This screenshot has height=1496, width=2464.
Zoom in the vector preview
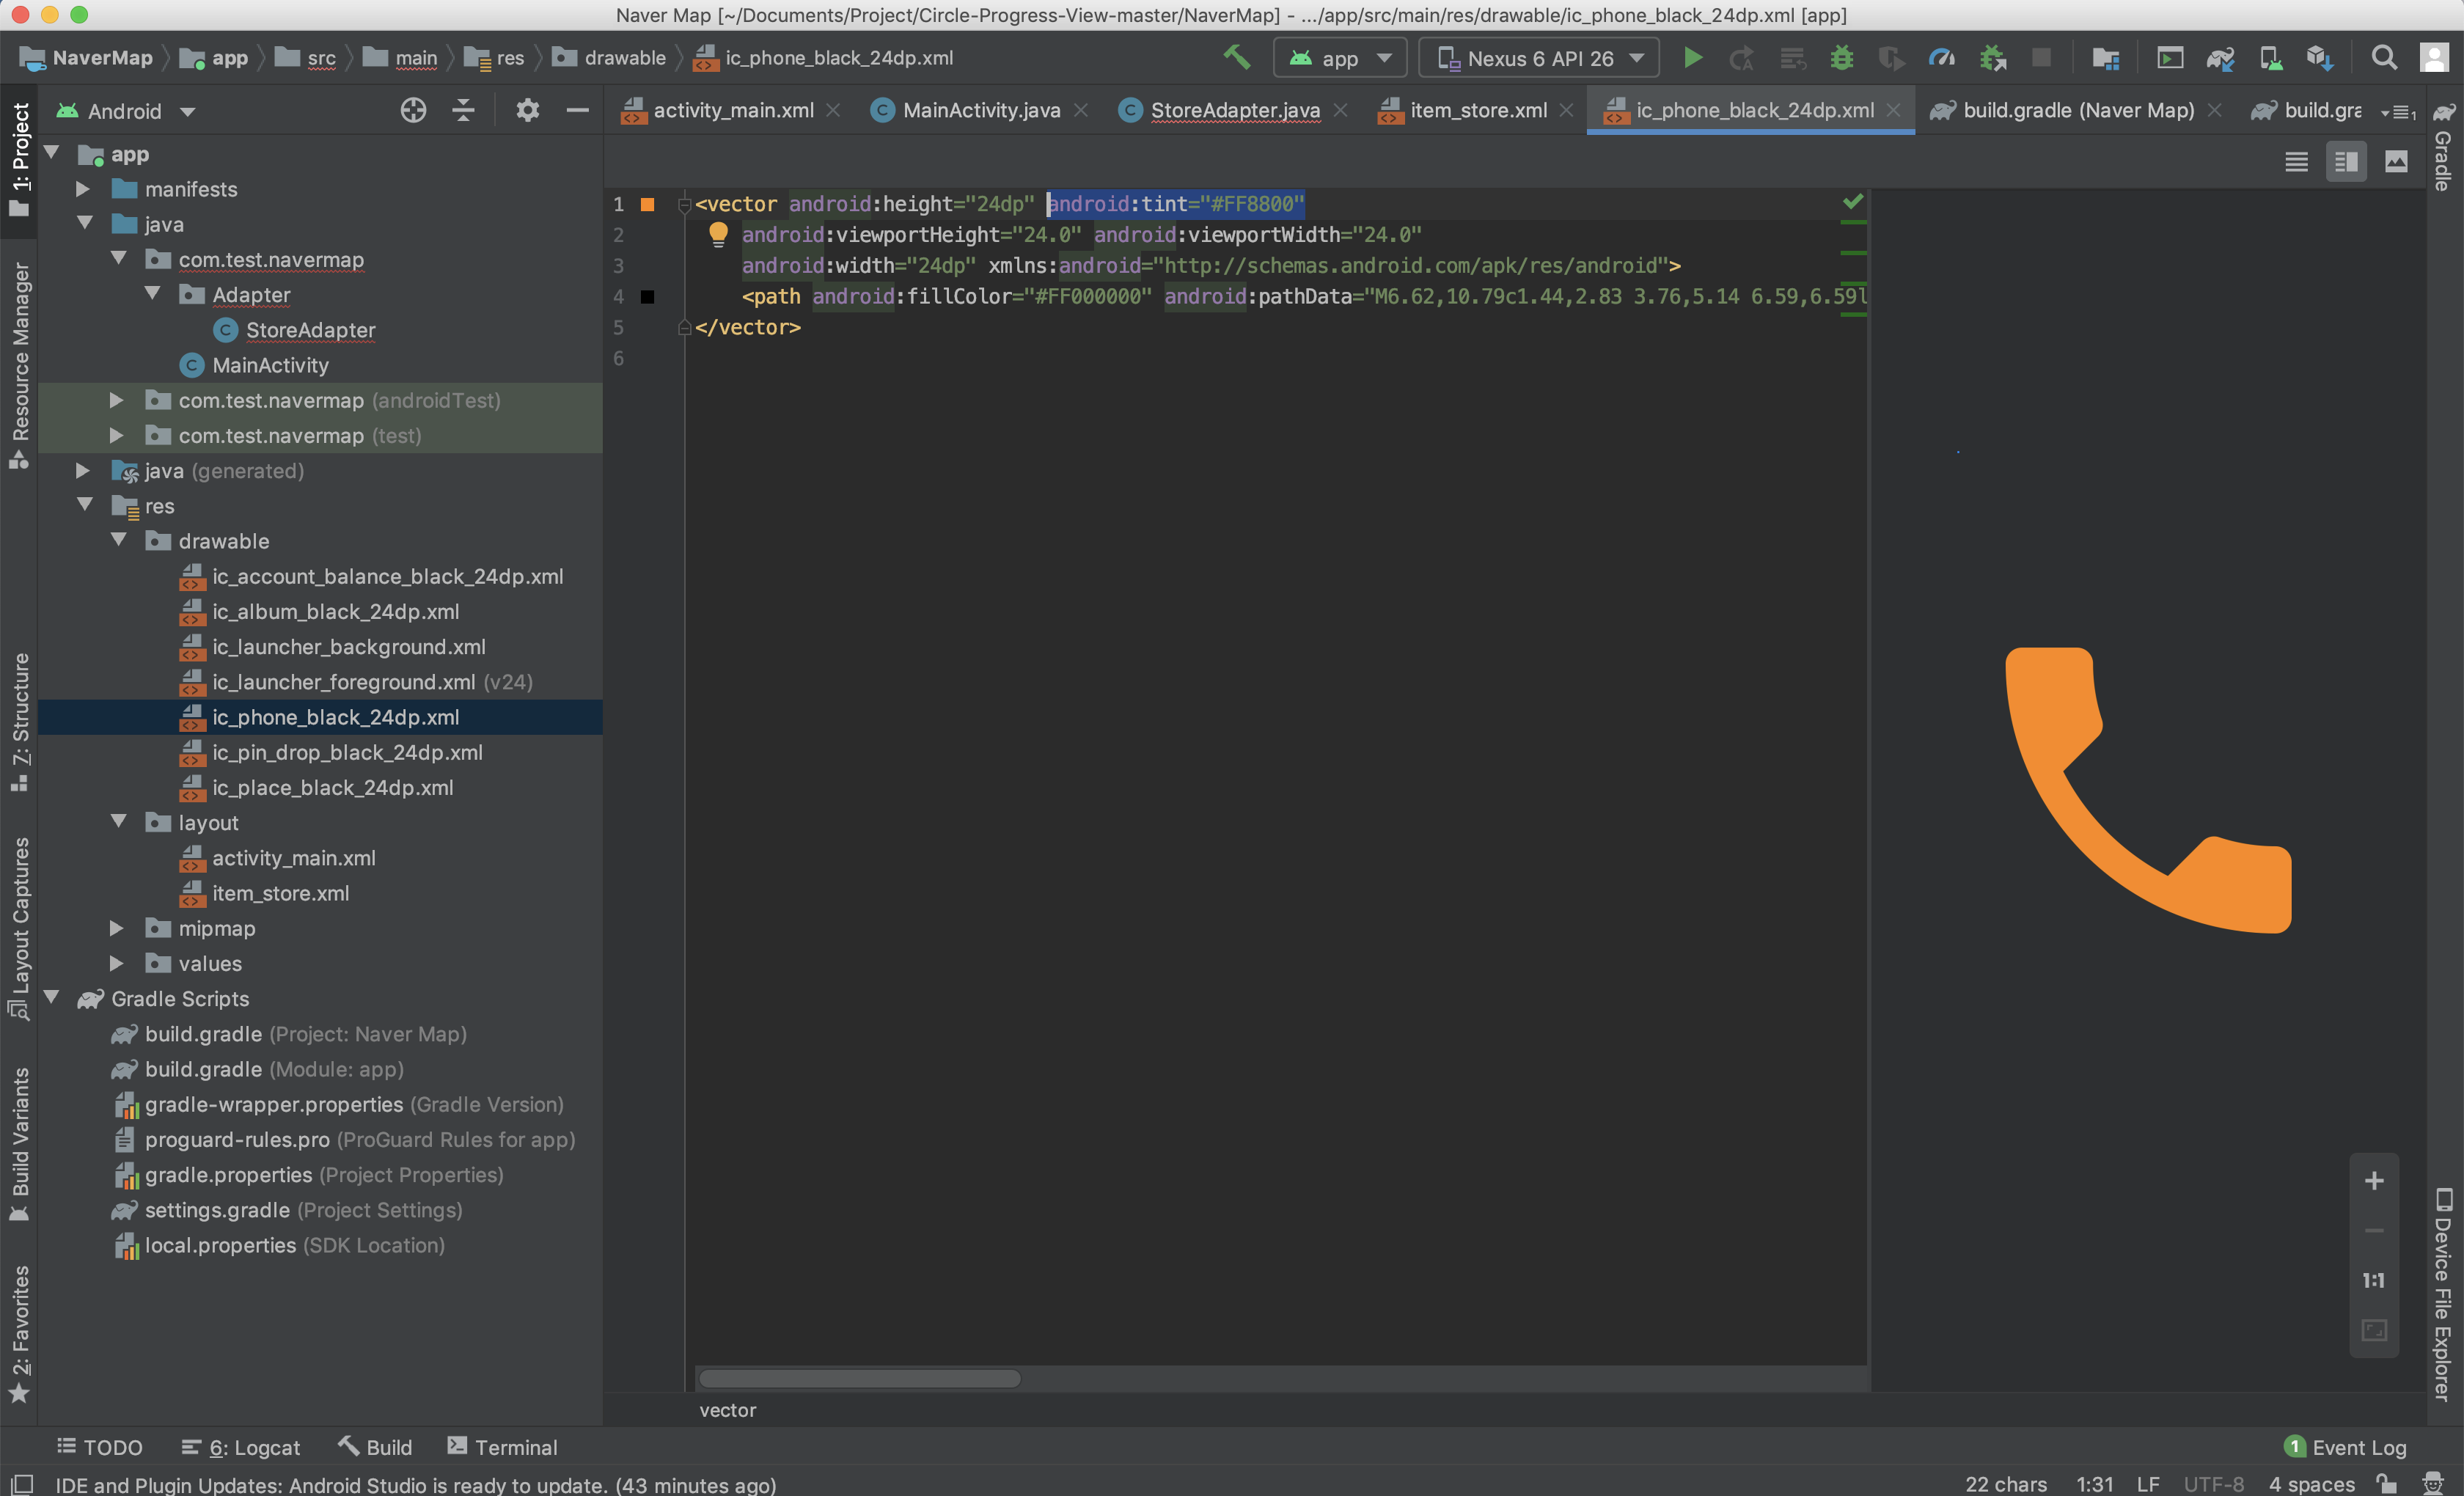tap(2374, 1181)
